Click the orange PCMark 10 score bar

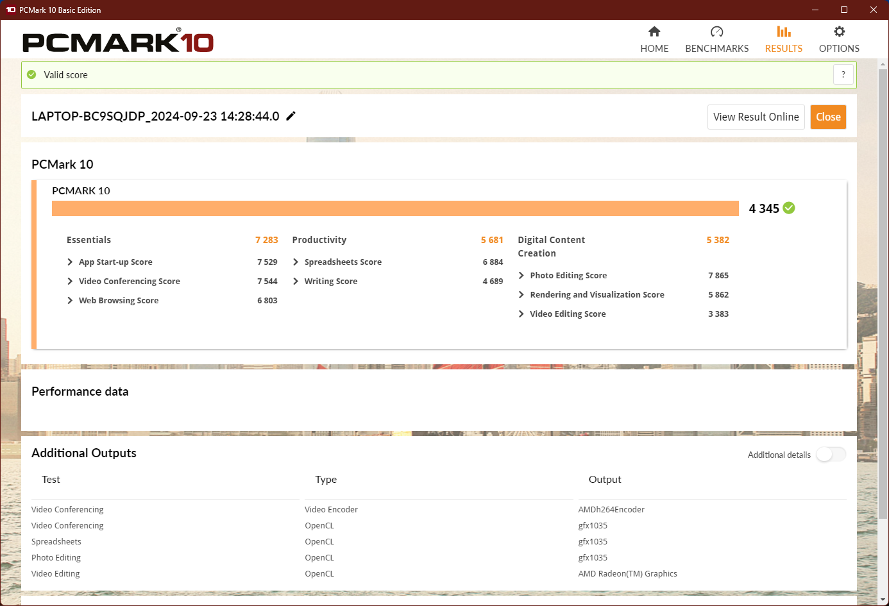(395, 208)
